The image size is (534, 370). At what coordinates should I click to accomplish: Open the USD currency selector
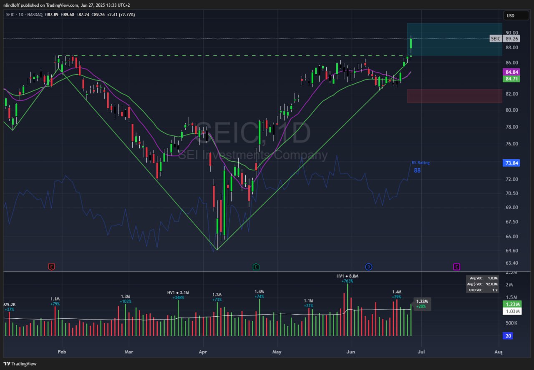click(510, 15)
